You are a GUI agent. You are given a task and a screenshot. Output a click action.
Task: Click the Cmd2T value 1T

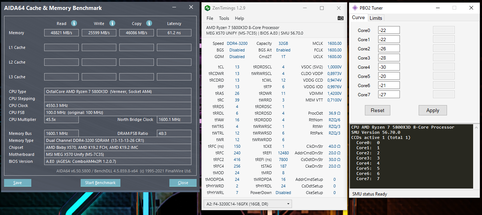tap(283, 57)
